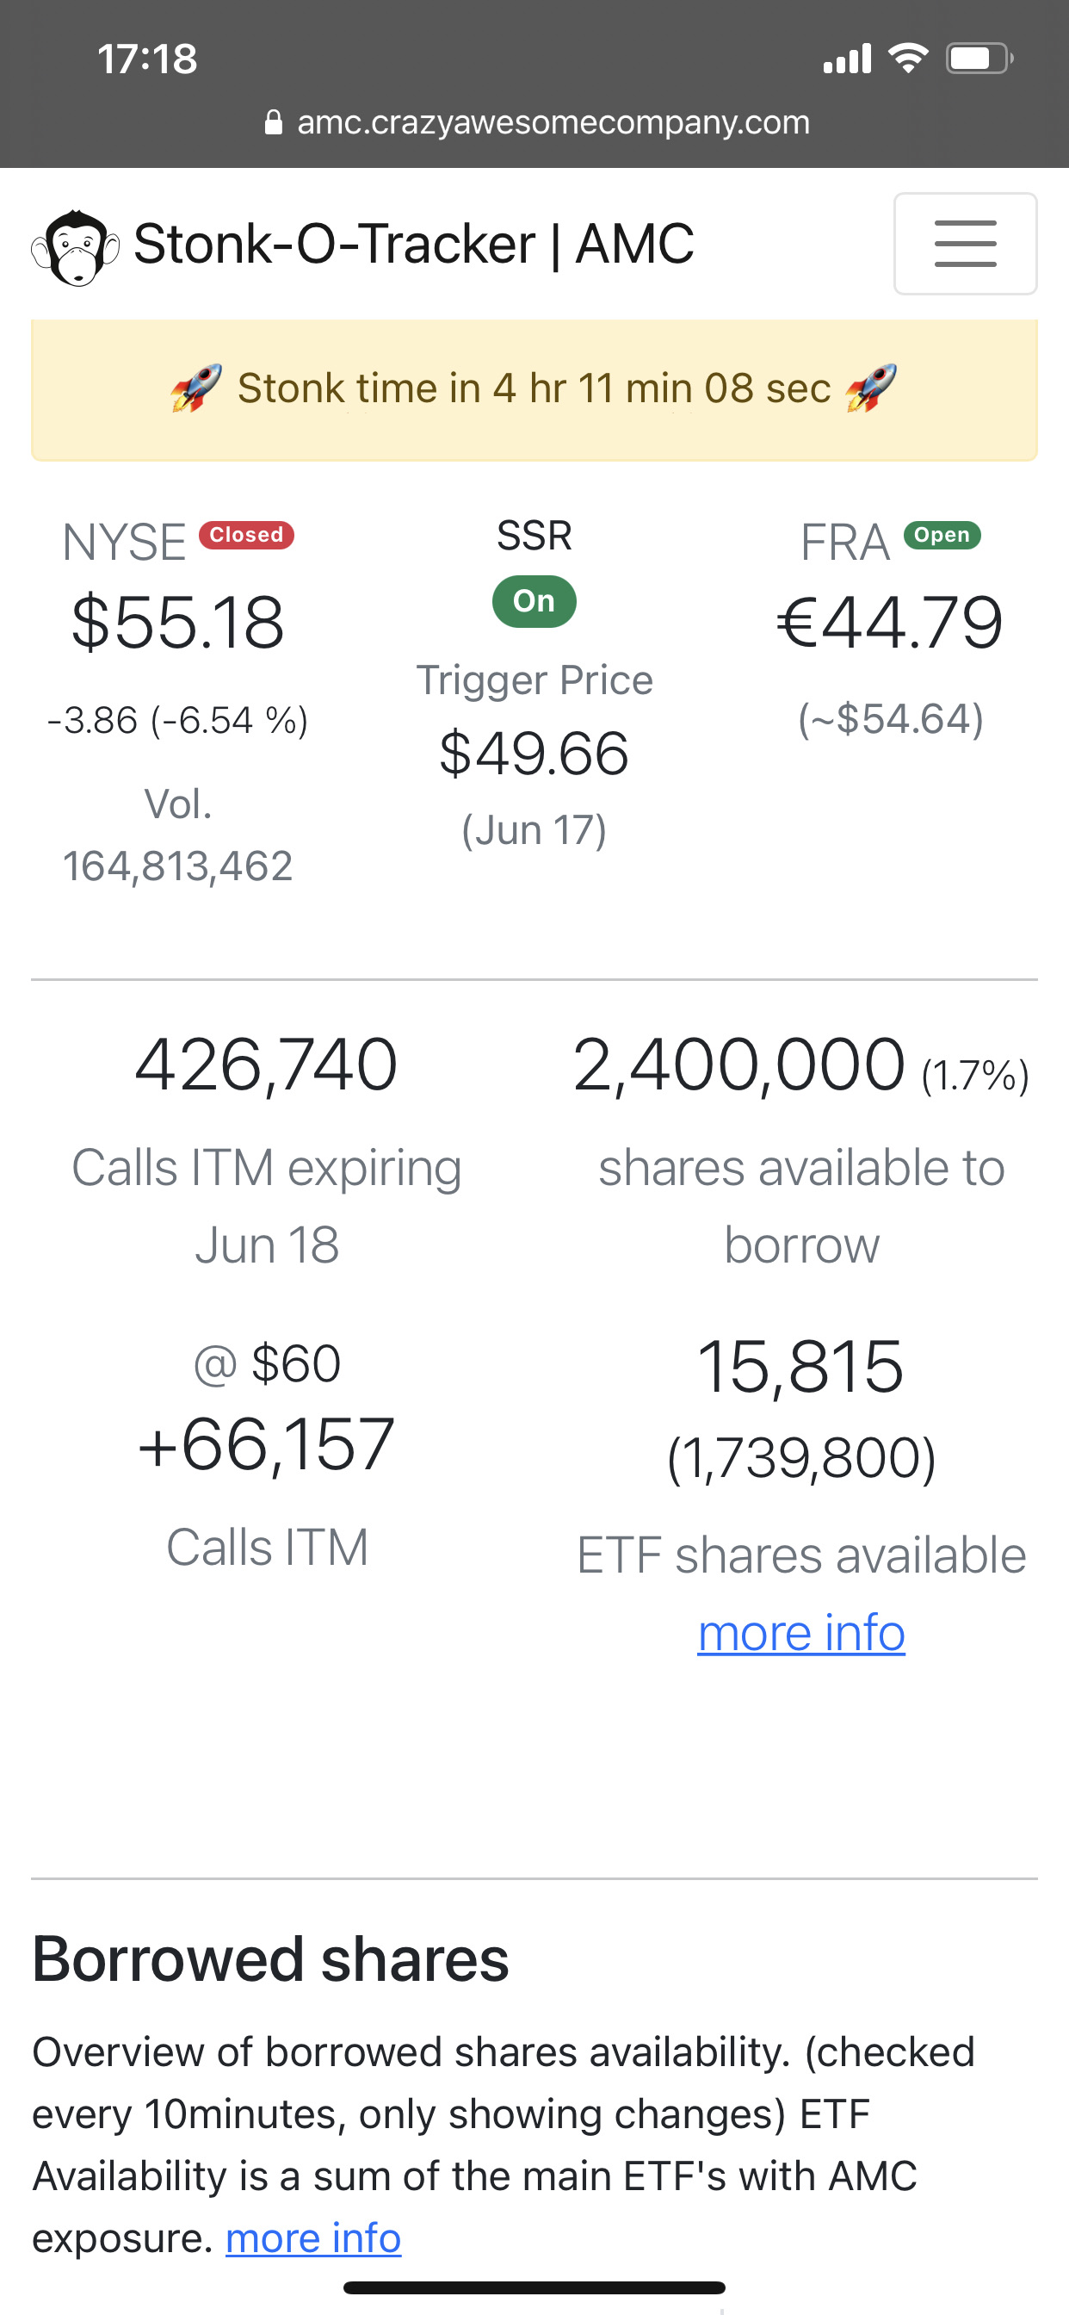
Task: Tap the NYSE price $55.18
Action: click(x=178, y=622)
